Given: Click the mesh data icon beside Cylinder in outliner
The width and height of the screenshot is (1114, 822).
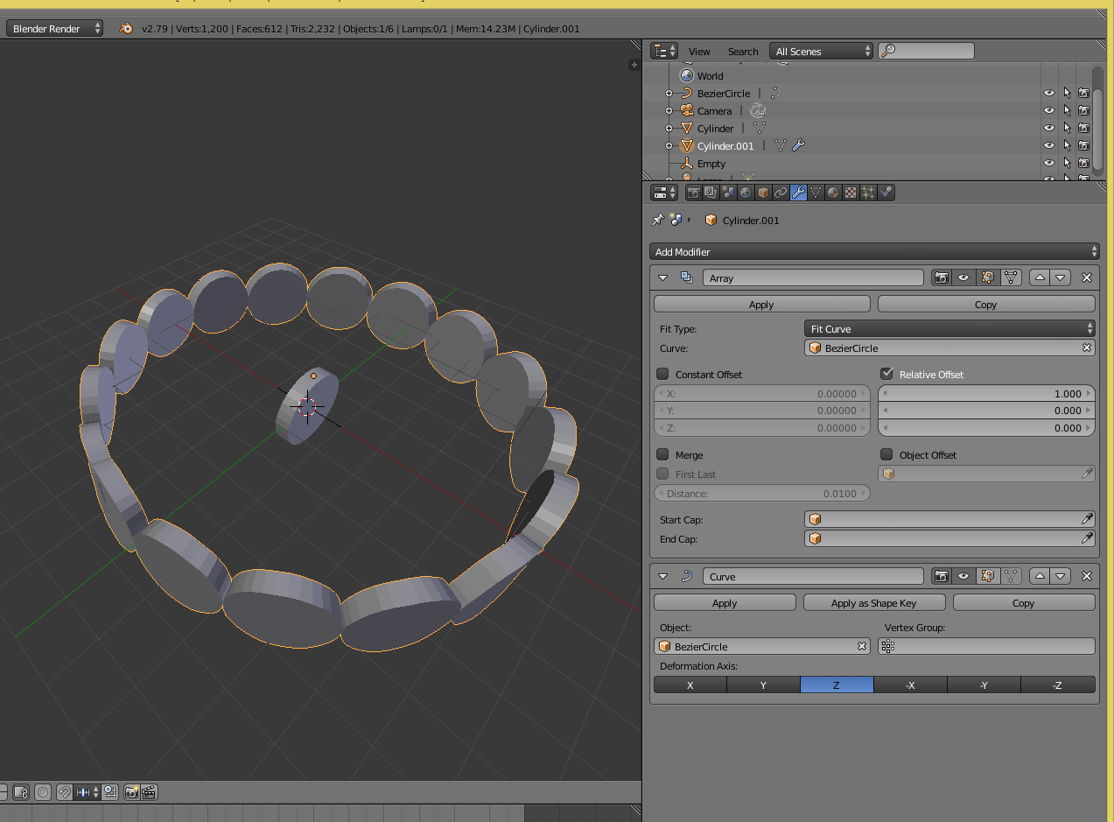Looking at the screenshot, I should 759,128.
